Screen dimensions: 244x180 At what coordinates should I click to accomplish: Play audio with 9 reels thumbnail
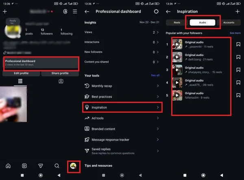click(177, 95)
